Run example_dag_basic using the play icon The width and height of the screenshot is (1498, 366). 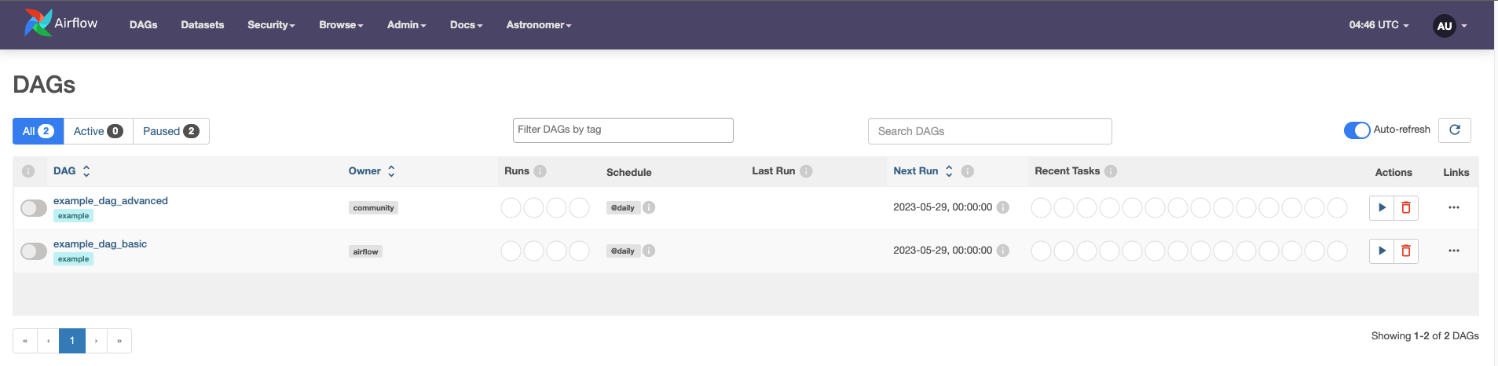pos(1382,251)
